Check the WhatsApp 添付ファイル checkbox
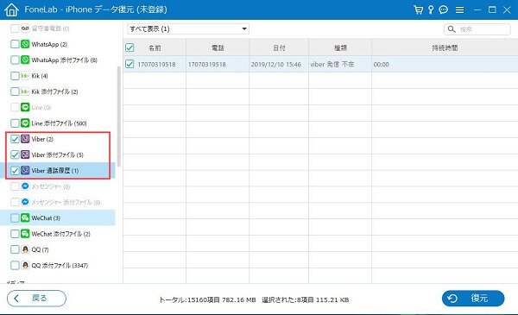Image resolution: width=518 pixels, height=315 pixels. (15, 60)
